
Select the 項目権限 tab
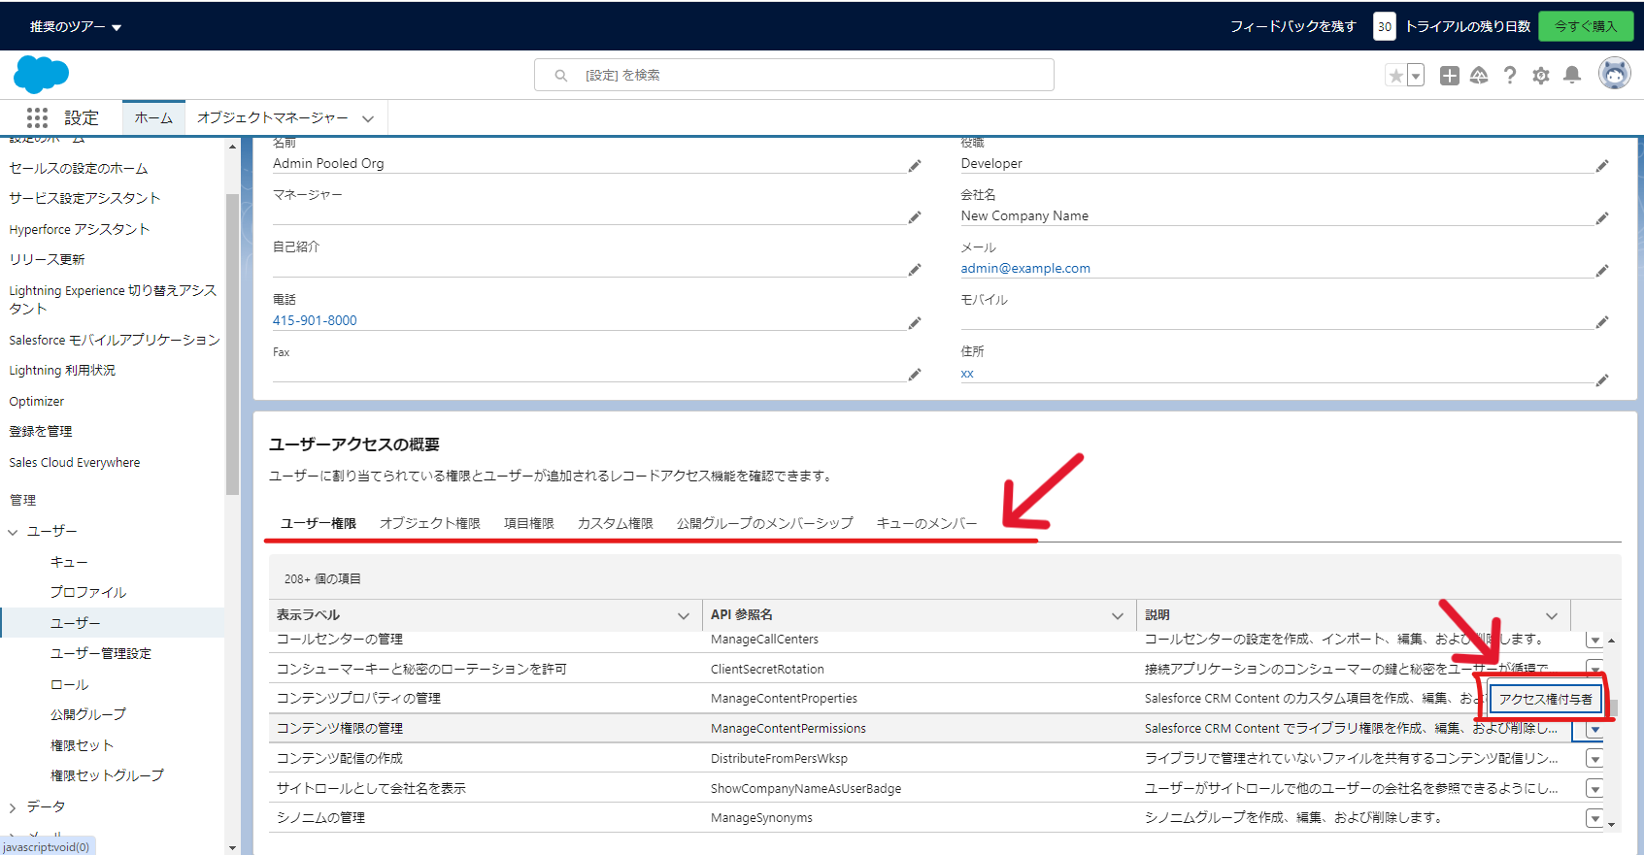click(529, 523)
